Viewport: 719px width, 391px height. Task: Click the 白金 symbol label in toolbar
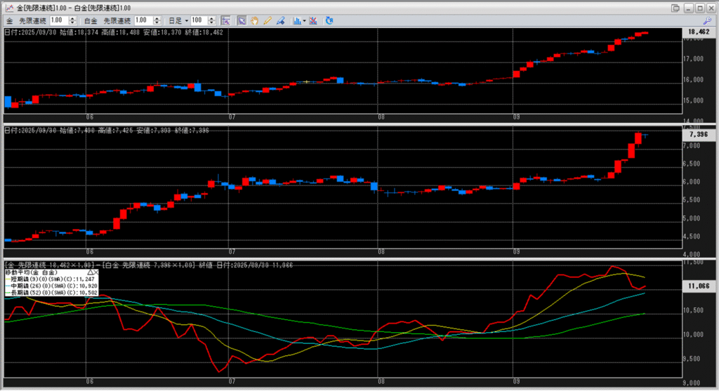tap(91, 20)
